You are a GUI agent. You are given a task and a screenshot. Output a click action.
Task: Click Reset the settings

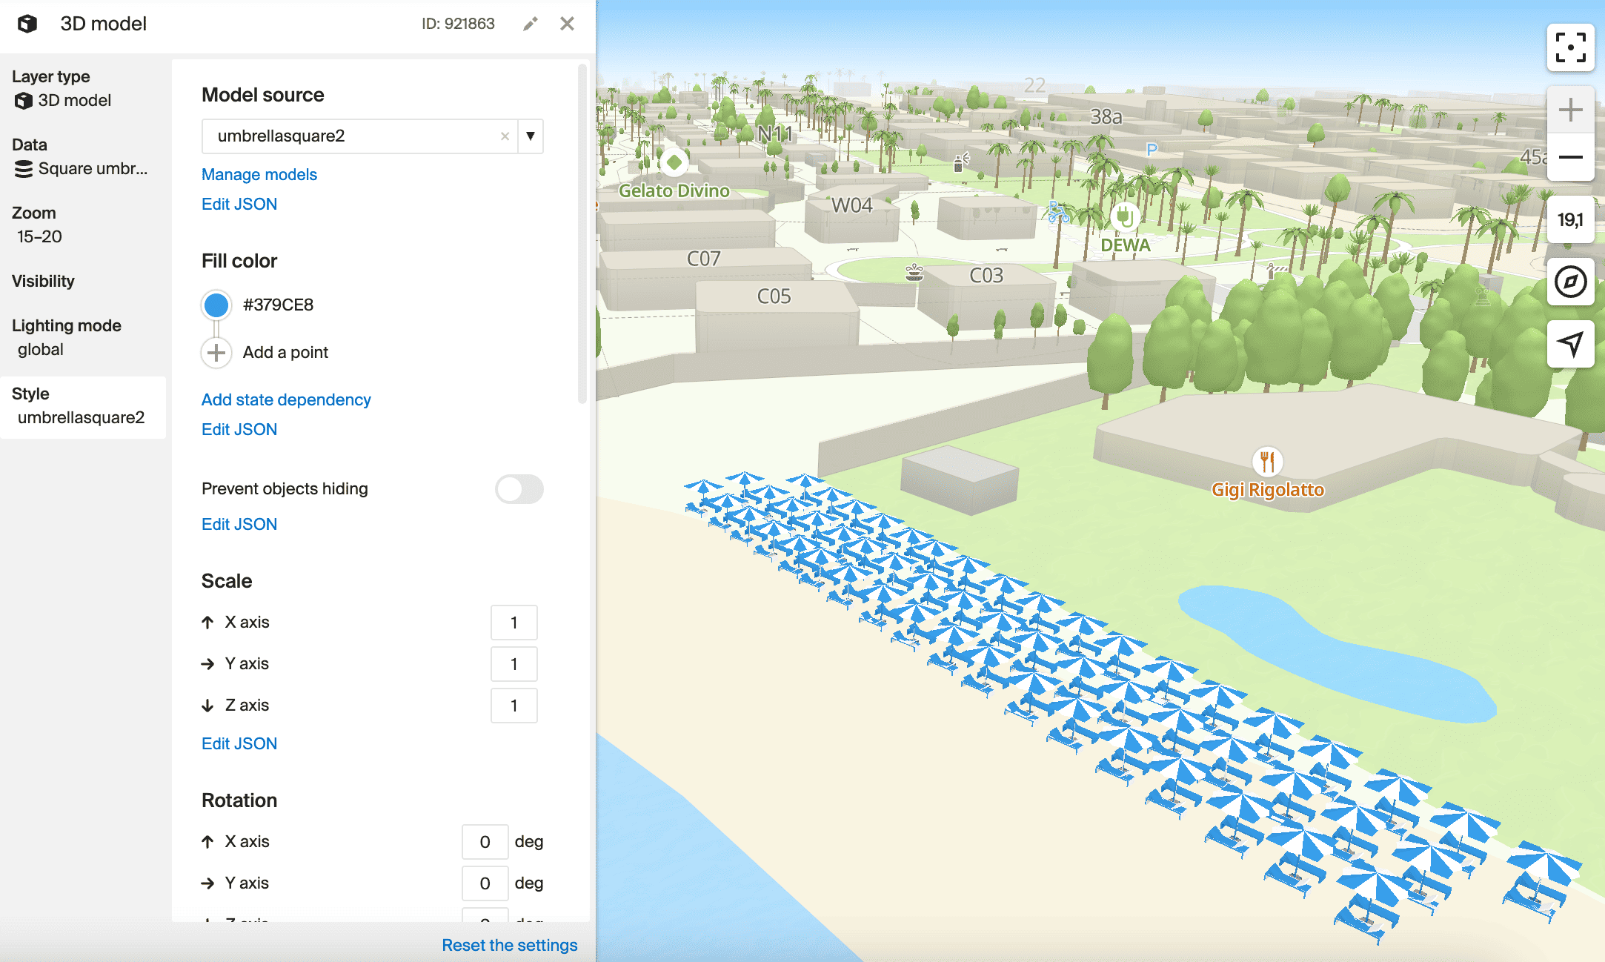click(x=510, y=944)
